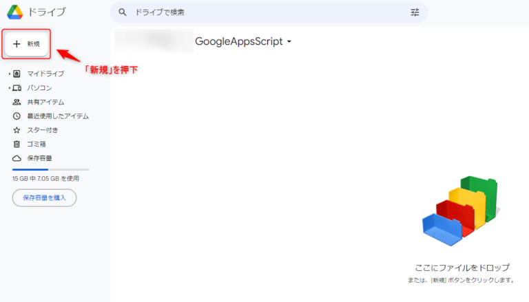Click the 保存容量を購入 button
This screenshot has width=529, height=302.
point(44,198)
